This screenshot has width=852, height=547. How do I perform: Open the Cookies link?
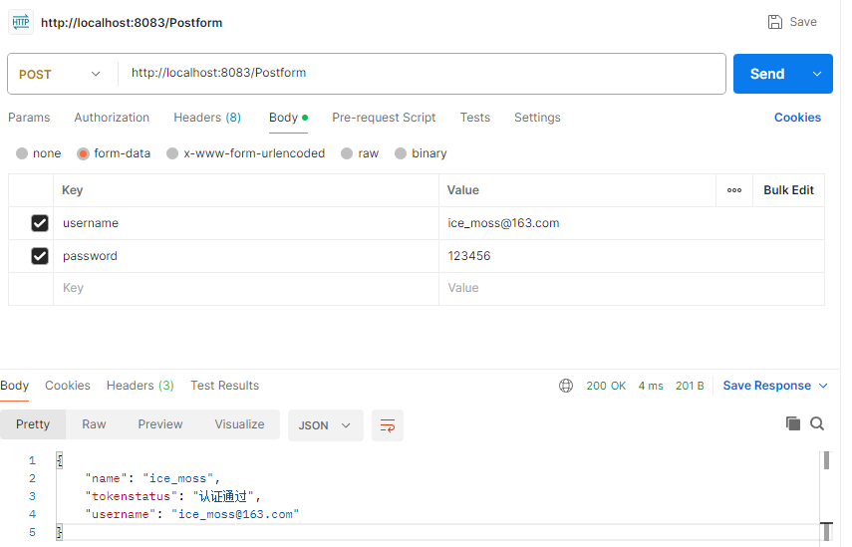tap(797, 118)
